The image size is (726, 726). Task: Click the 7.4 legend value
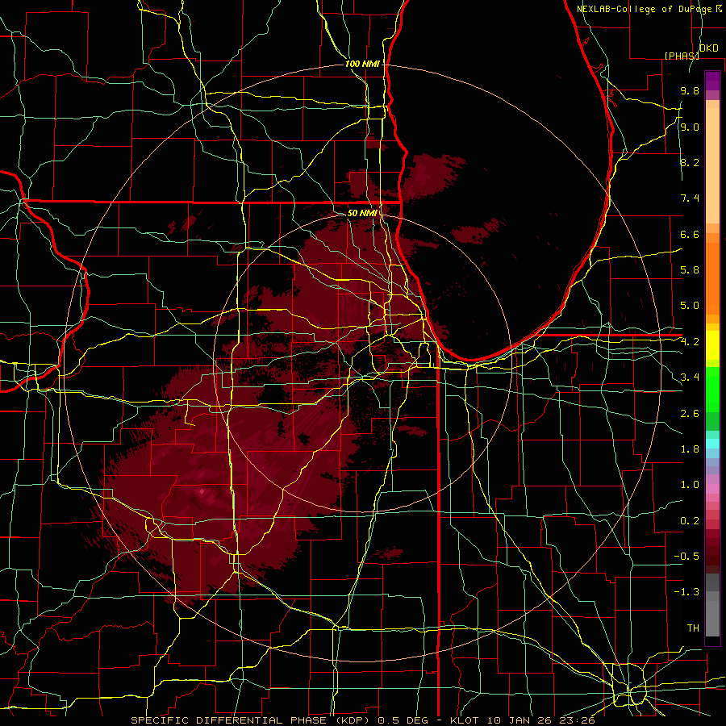coord(690,198)
